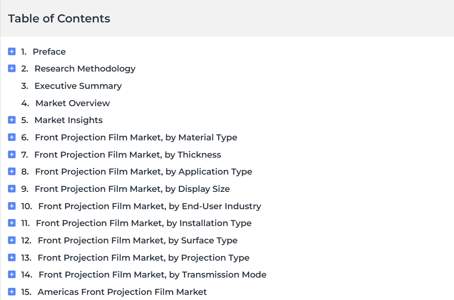Click plus icon beside by Transmission Mode

pyautogui.click(x=11, y=274)
